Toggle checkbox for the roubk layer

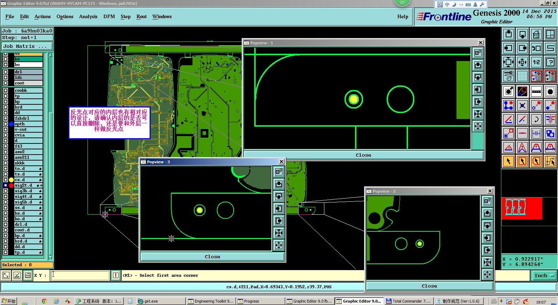(6, 90)
